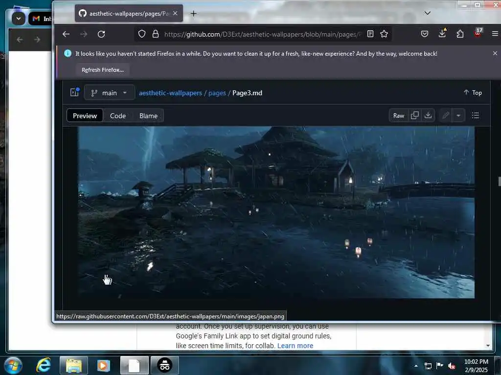
Task: Switch to the Code tab
Action: coord(117,116)
